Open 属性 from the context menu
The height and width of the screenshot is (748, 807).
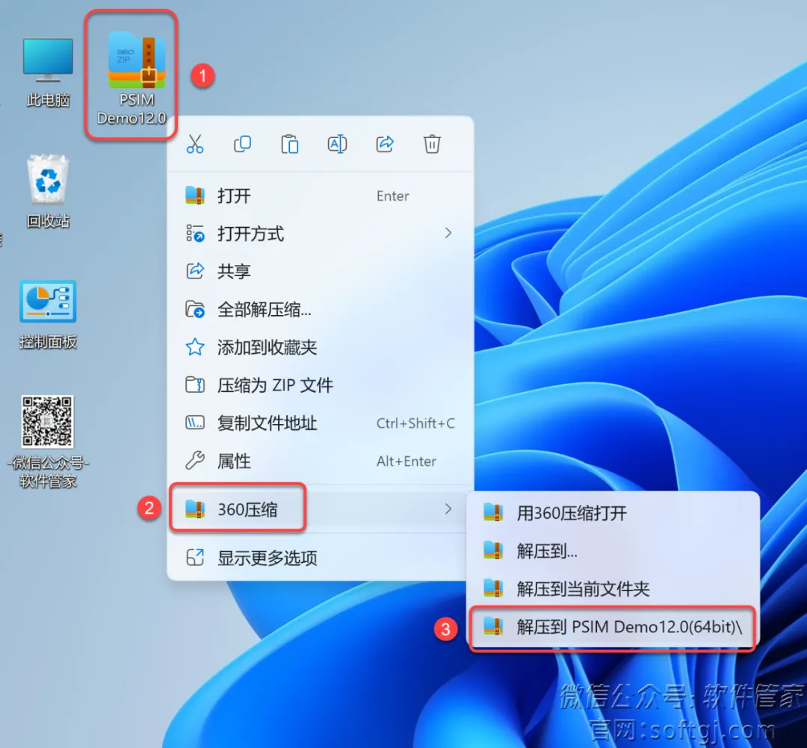click(320, 461)
